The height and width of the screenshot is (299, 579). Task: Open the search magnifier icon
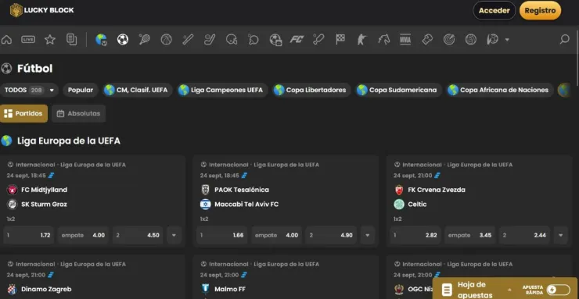tap(565, 39)
